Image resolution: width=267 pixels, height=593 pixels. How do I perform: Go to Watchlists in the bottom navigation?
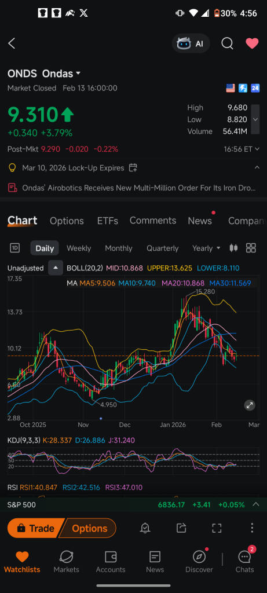22,562
